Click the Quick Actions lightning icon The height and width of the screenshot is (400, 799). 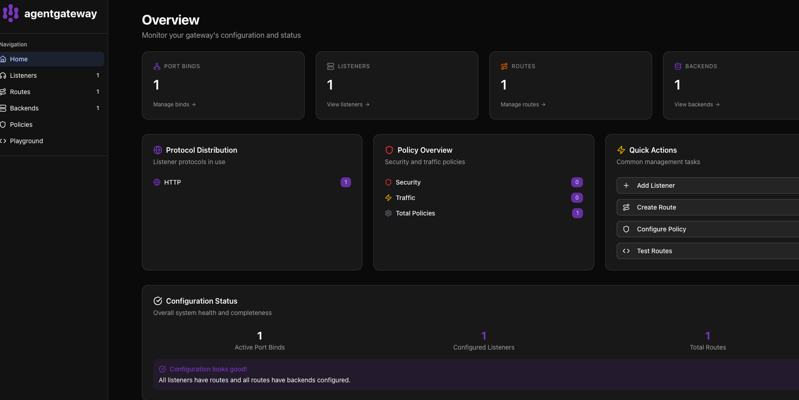[621, 150]
